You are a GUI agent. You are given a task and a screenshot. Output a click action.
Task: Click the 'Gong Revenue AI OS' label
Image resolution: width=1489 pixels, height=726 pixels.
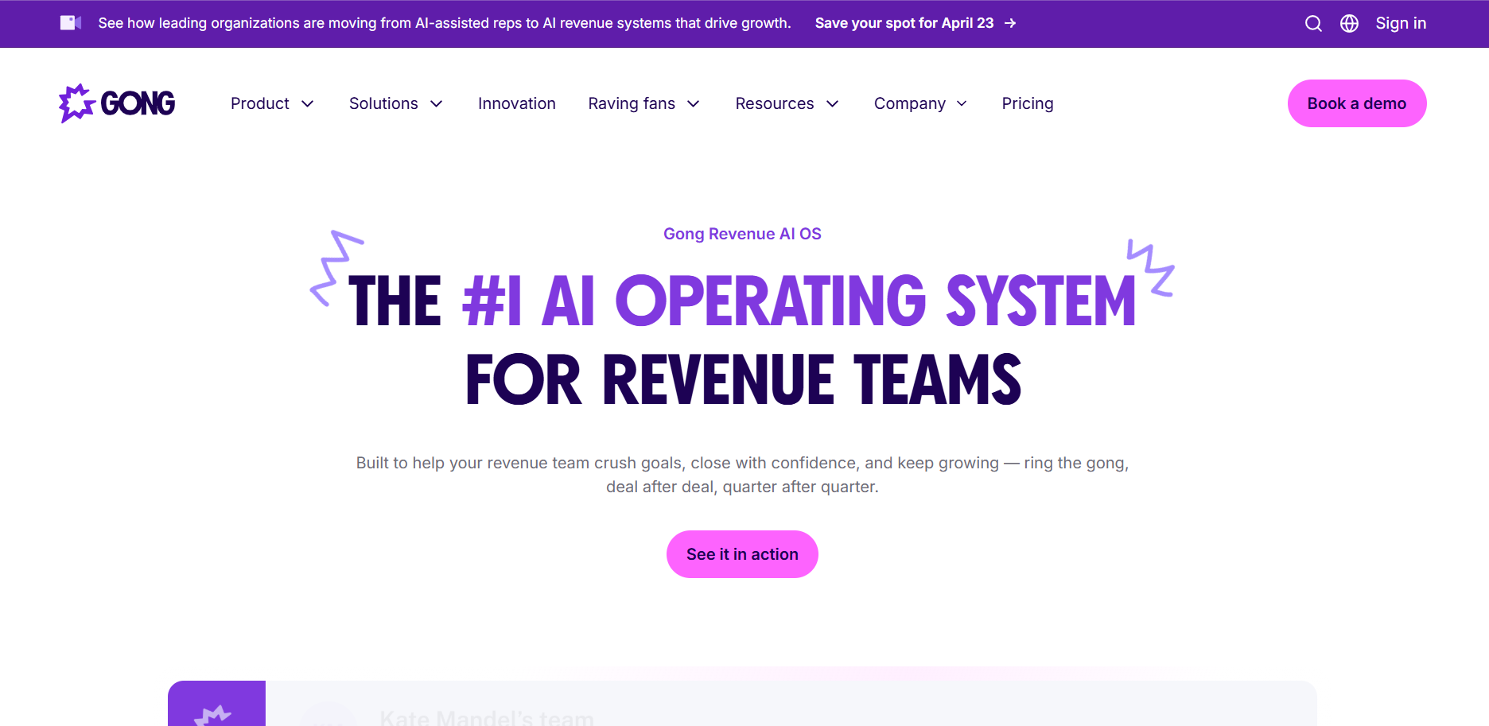click(x=742, y=234)
